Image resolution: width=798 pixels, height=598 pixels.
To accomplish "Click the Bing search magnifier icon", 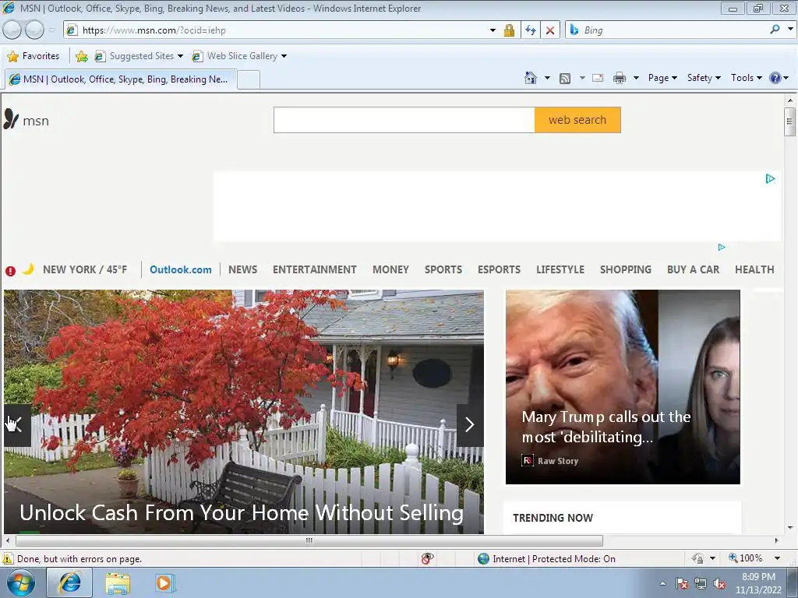I will (775, 30).
